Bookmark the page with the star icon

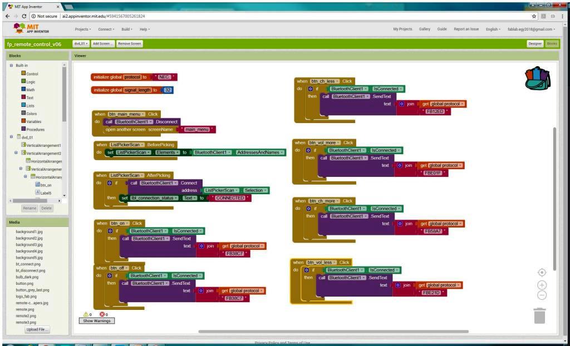(x=534, y=16)
